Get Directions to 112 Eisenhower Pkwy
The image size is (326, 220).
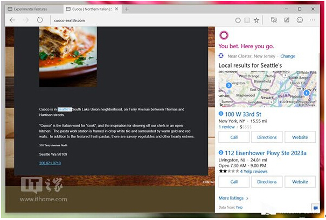(267, 182)
